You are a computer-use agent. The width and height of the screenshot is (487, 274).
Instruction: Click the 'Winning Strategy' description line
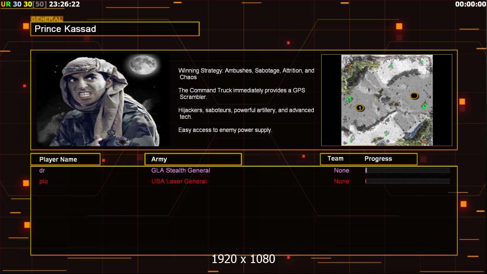click(x=246, y=74)
